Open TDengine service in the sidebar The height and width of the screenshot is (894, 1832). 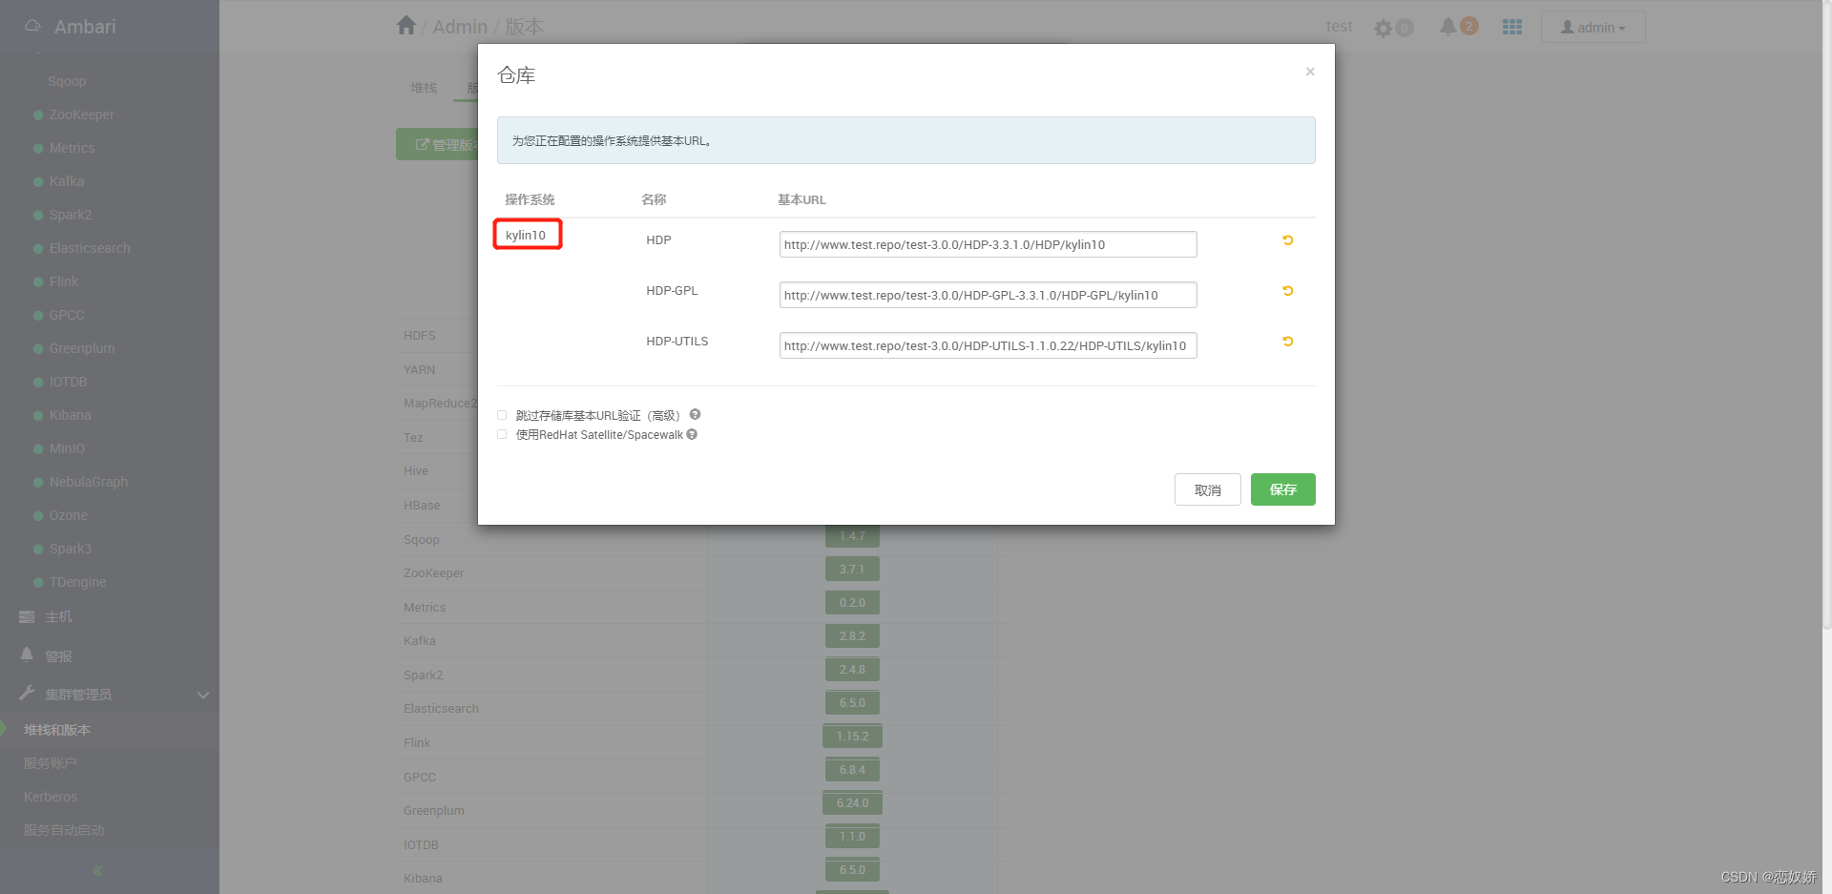click(x=77, y=582)
